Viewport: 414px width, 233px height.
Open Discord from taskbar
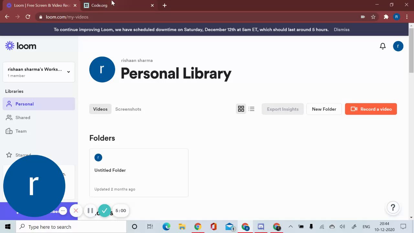pos(261,227)
